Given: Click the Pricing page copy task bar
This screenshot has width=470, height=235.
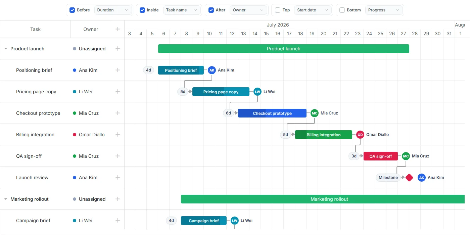Looking at the screenshot, I should pos(221,92).
